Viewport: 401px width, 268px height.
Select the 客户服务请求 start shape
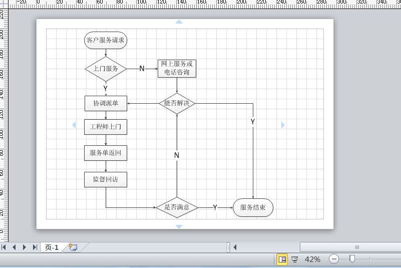pos(106,41)
